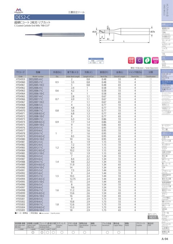Open the 新関工具 maker link
Image resolution: width=173 pixels, height=244 pixels.
167,232
